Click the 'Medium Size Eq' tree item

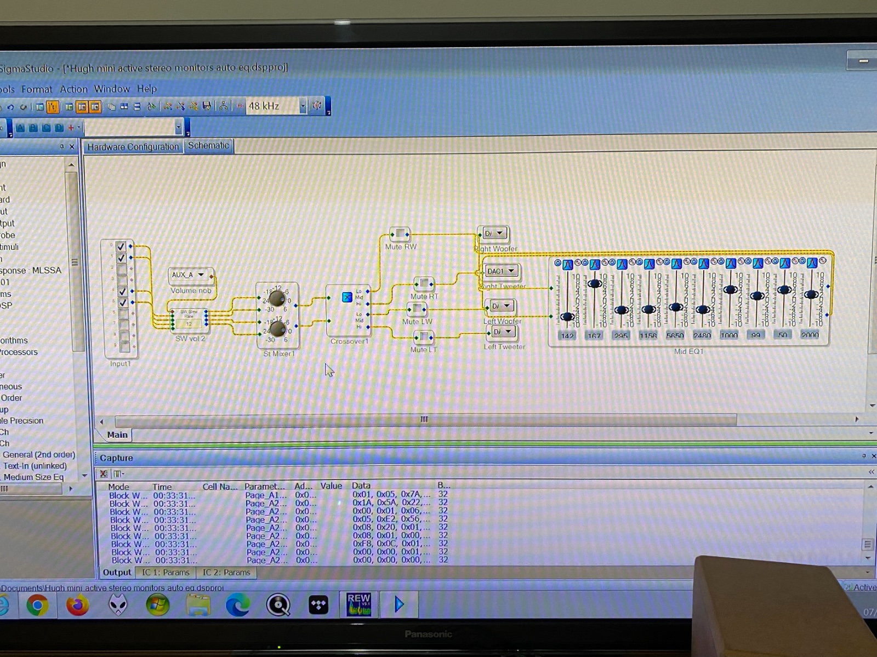[34, 477]
